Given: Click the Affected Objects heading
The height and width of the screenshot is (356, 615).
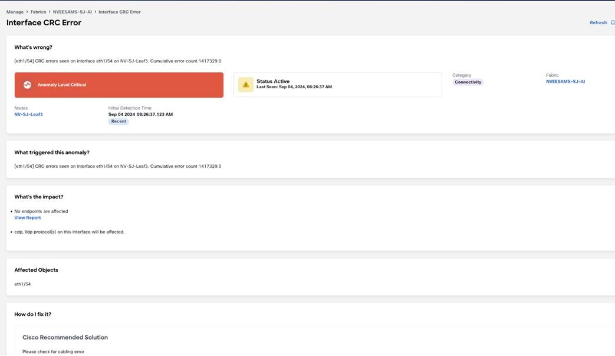Looking at the screenshot, I should click(36, 270).
